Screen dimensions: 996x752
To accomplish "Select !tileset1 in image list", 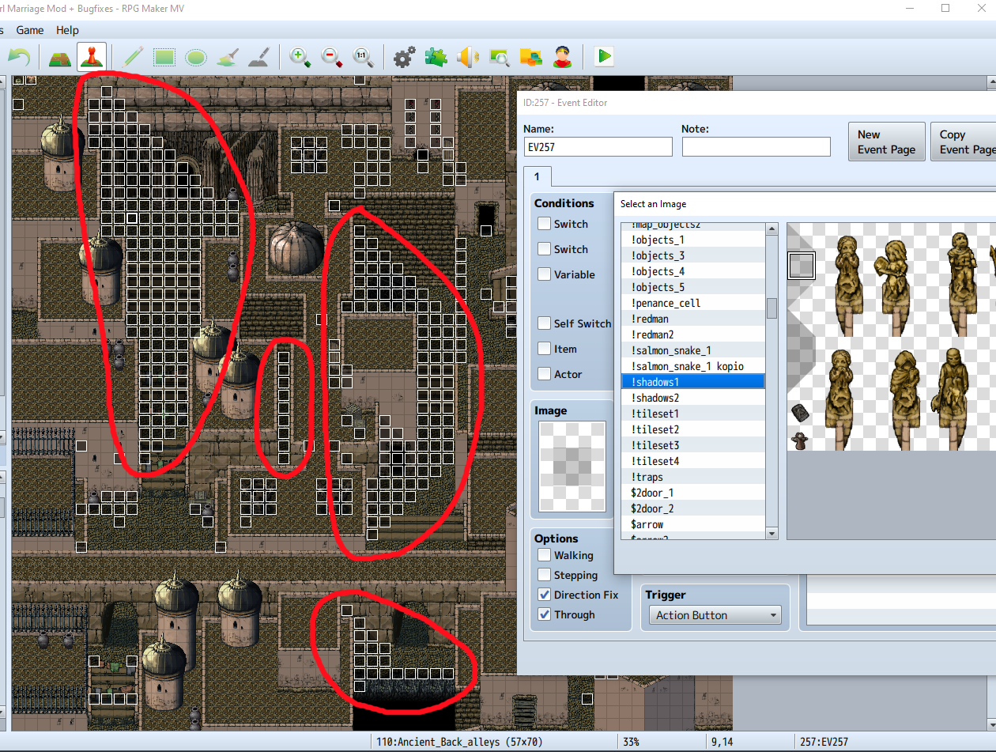I will pos(693,414).
